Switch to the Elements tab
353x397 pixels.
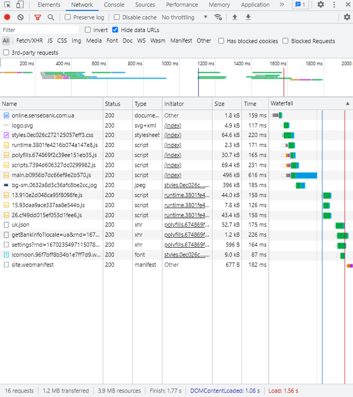49,5
